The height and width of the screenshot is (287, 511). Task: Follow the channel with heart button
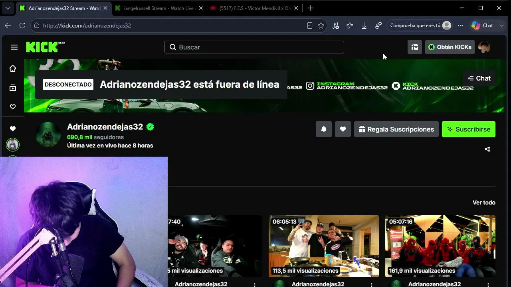[343, 129]
